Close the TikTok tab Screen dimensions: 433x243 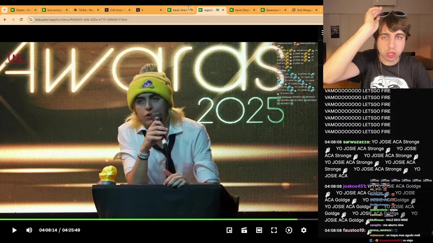(98, 10)
